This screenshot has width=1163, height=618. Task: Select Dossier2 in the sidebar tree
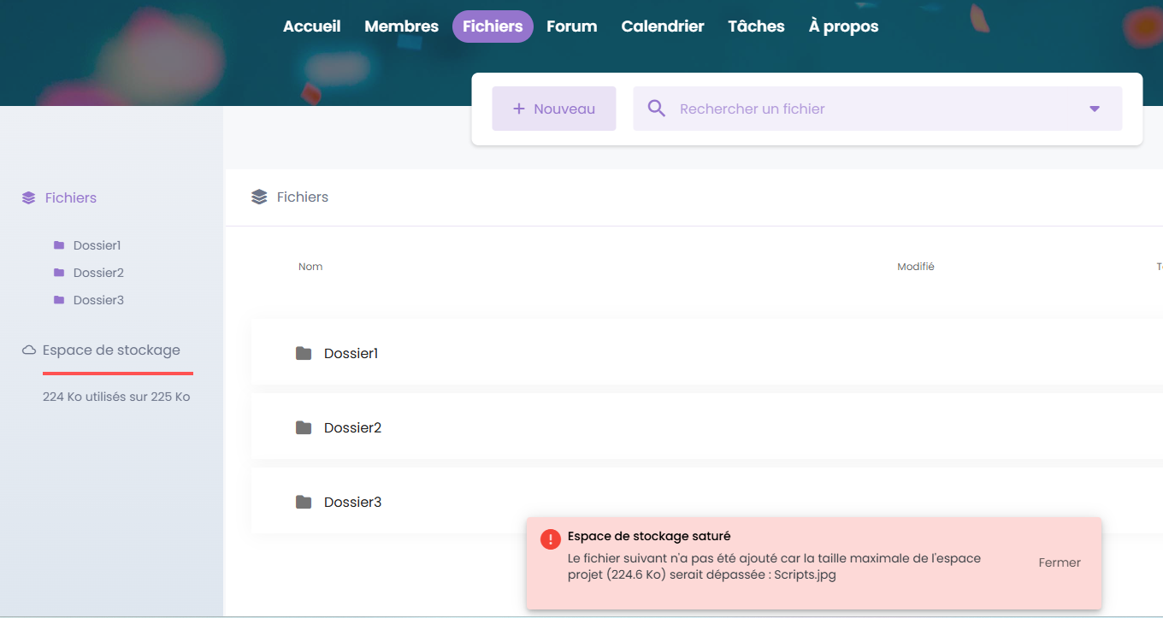coord(98,273)
